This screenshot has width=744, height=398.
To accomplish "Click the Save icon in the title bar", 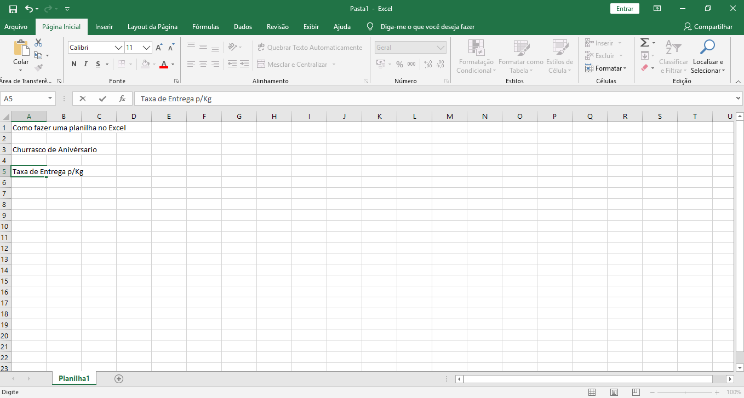I will click(13, 9).
